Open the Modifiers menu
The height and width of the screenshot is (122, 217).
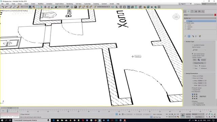(x=41, y=4)
